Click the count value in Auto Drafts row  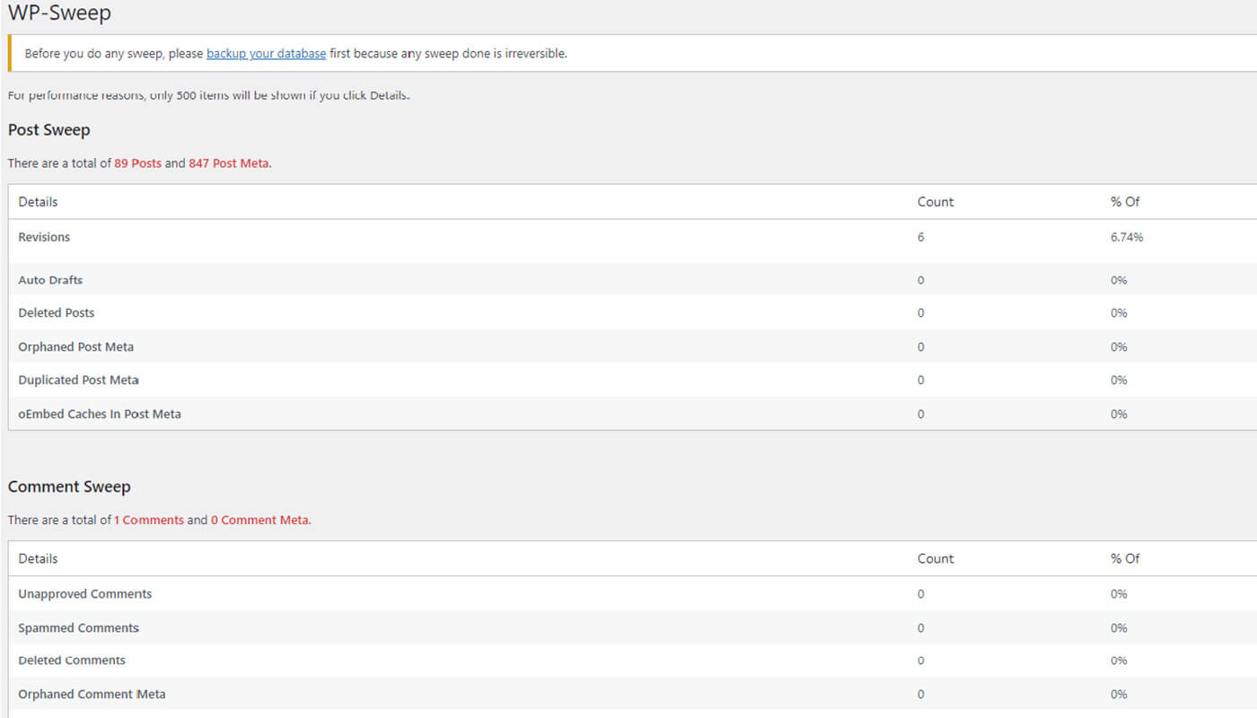[x=920, y=280]
